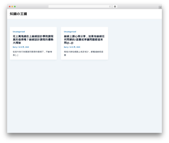The height and width of the screenshot is (143, 169).
Task: Click second post excerpt starting 相信大家
Action: [83, 53]
